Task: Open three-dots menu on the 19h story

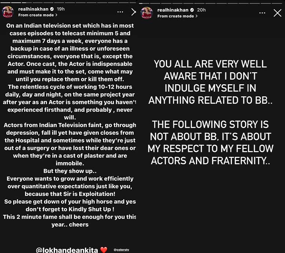Action: click(x=120, y=12)
